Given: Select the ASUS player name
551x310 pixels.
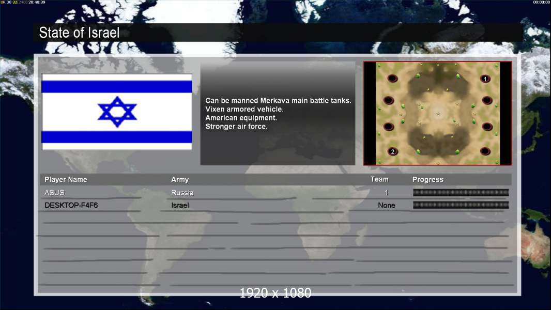Looking at the screenshot, I should click(54, 192).
